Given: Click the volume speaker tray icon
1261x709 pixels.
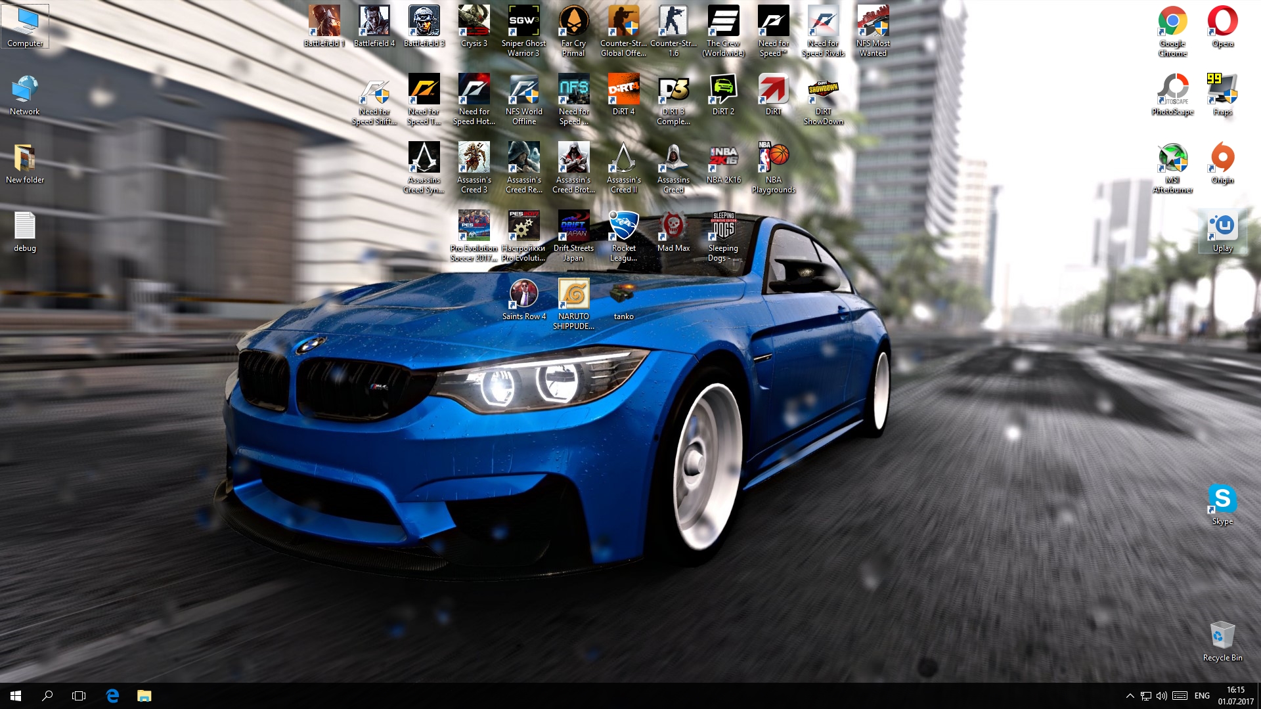Looking at the screenshot, I should point(1162,696).
